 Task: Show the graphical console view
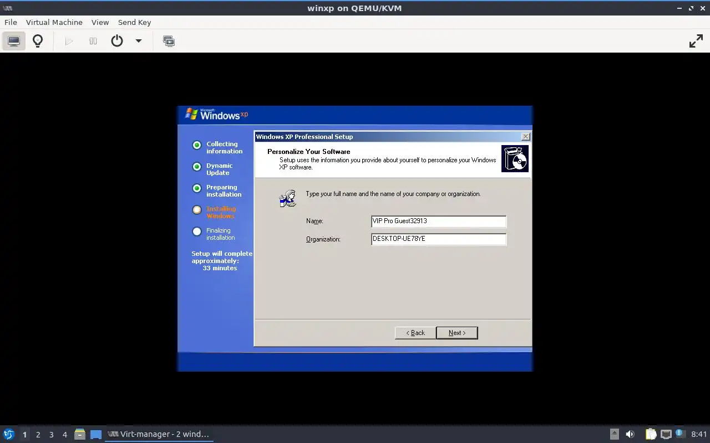(x=13, y=41)
